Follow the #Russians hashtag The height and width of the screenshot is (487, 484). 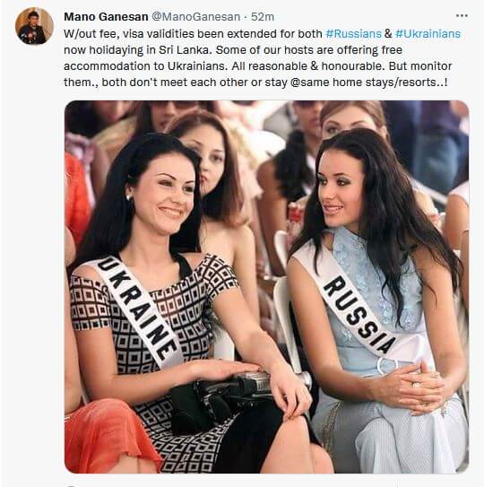[353, 33]
